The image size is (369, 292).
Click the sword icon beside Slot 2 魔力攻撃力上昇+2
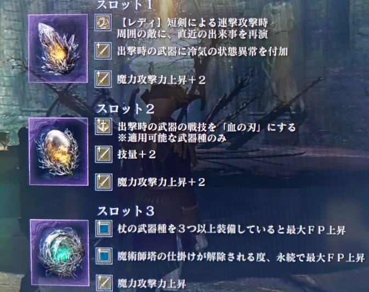104,182
